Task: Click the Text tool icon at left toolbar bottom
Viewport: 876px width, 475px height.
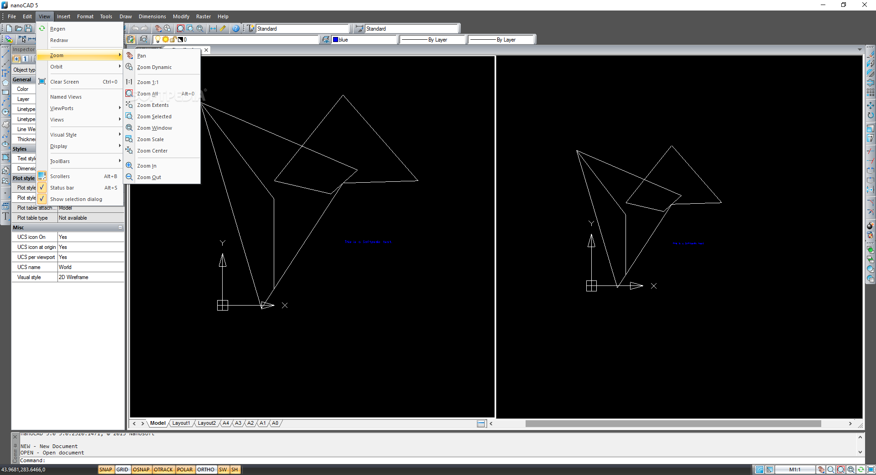Action: (x=5, y=216)
